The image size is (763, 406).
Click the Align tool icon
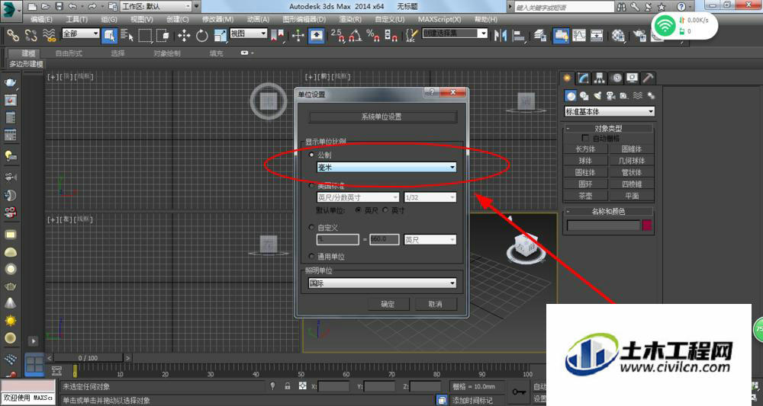(519, 35)
